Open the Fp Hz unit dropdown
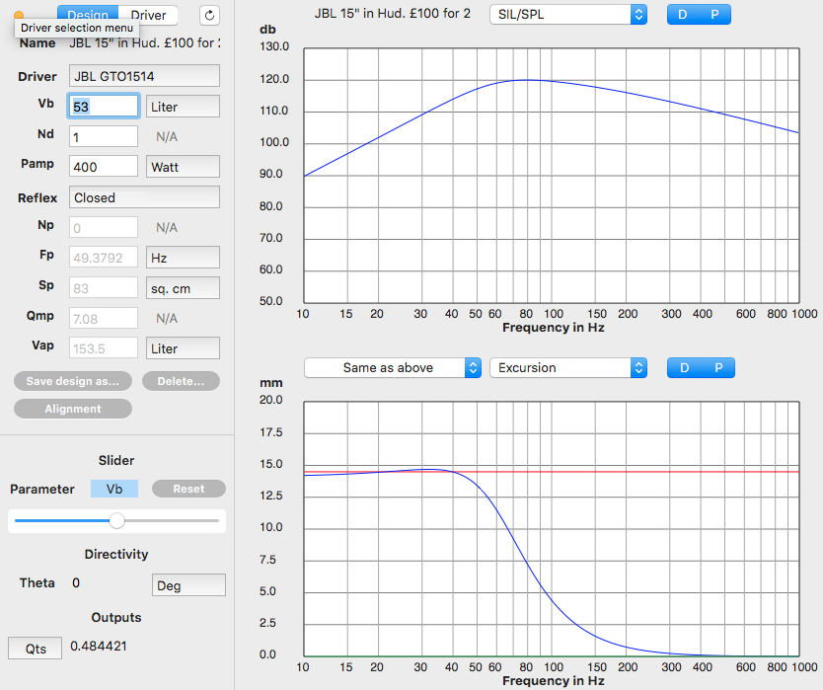Viewport: 823px width, 690px height. [183, 258]
